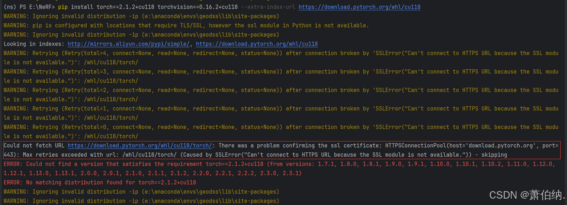This screenshot has width=567, height=205.
Task: Open the mirrors.aliyun.com pypi simple link
Action: tap(129, 44)
